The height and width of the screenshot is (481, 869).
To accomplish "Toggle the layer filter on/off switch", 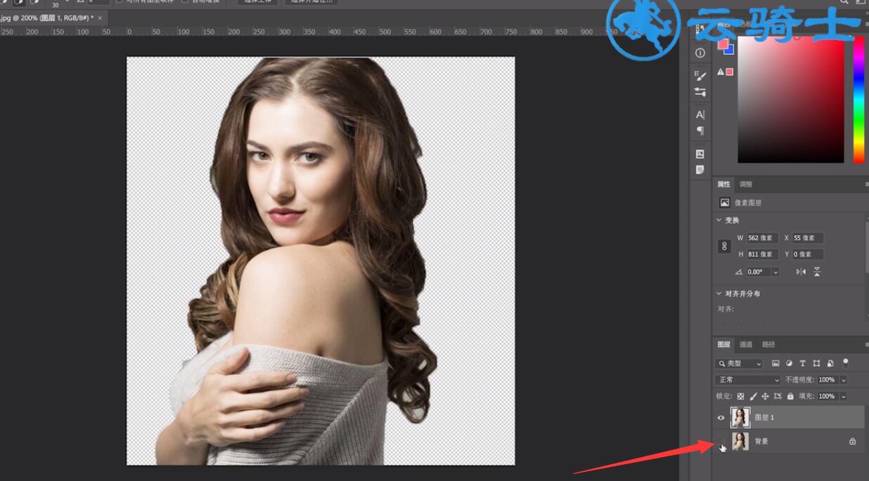I will (846, 362).
